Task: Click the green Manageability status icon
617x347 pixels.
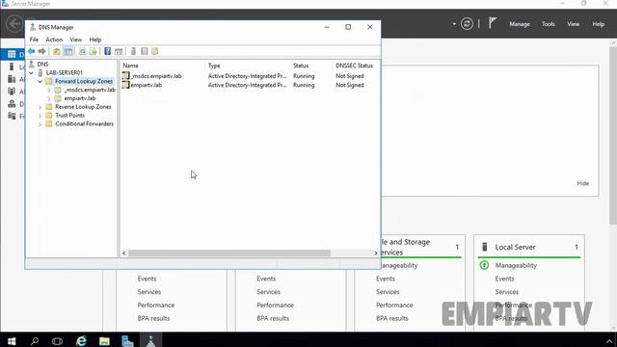Action: 484,265
